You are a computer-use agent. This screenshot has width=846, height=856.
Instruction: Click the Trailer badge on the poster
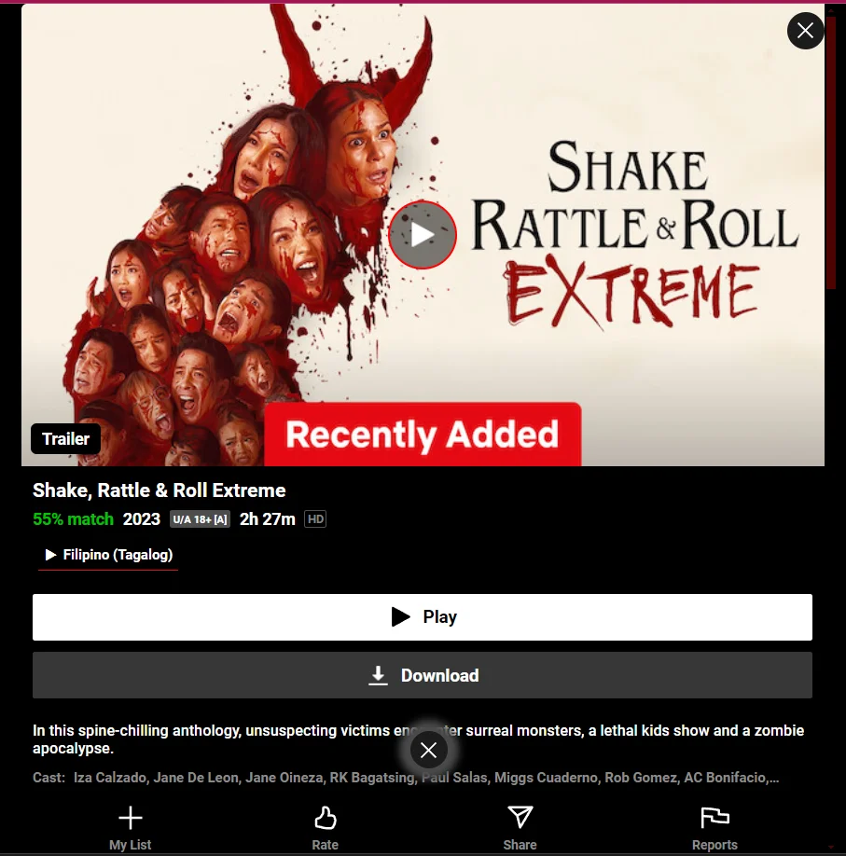pyautogui.click(x=65, y=439)
